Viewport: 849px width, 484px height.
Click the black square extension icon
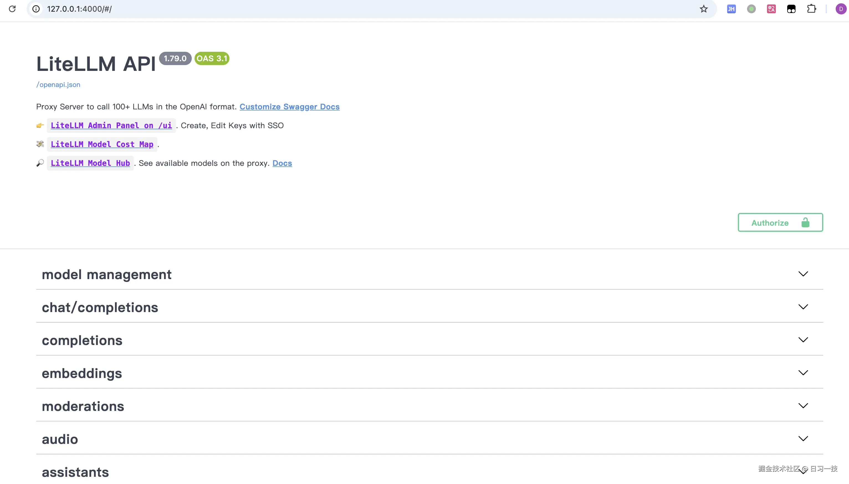(x=791, y=9)
